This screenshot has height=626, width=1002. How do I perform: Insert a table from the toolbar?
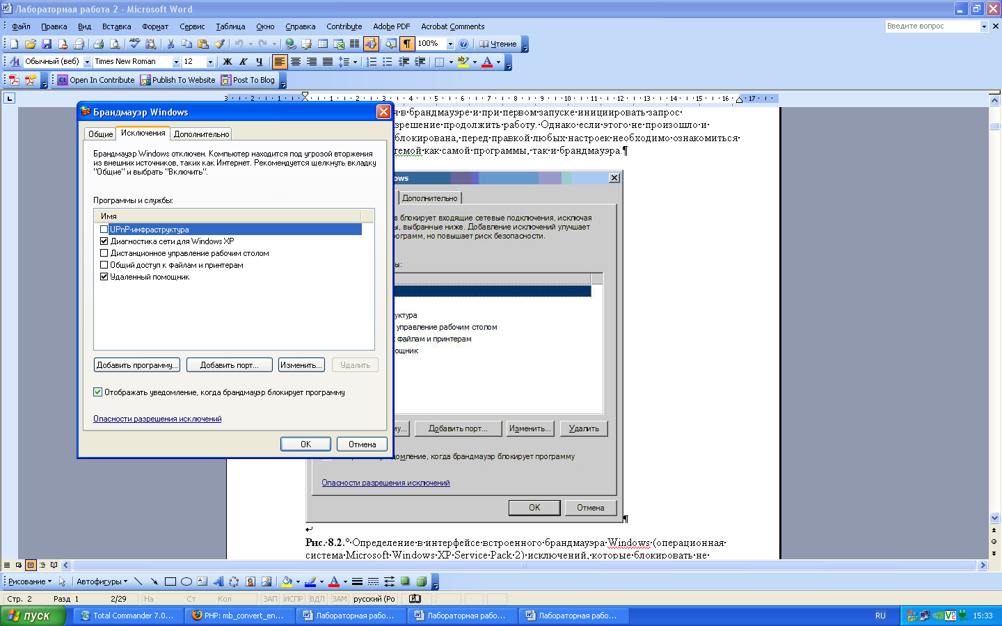[323, 44]
